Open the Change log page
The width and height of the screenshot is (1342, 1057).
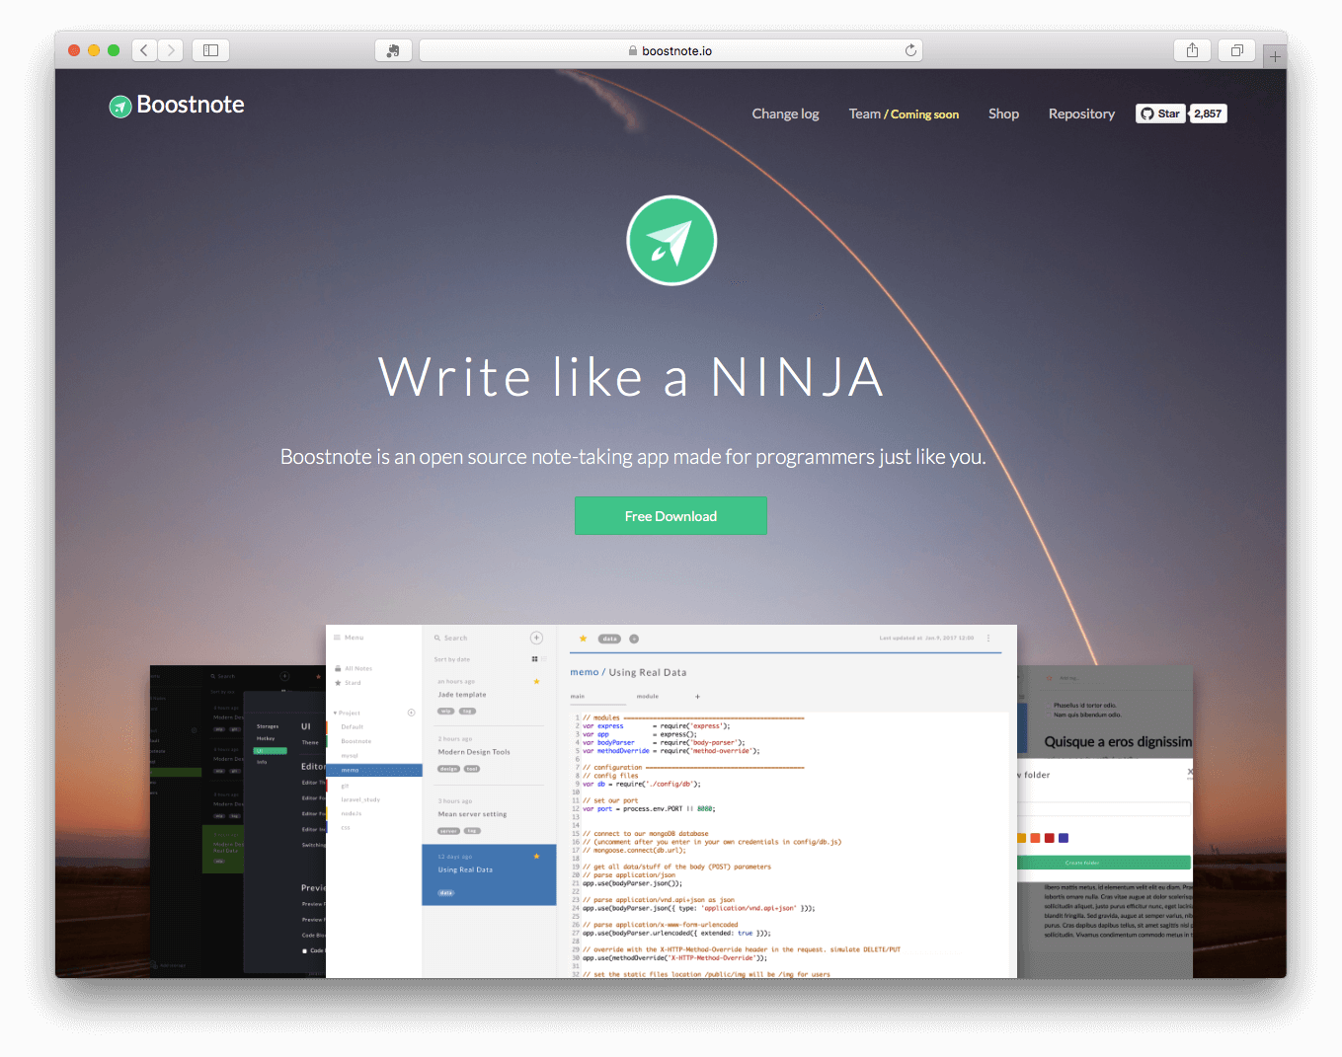785,113
